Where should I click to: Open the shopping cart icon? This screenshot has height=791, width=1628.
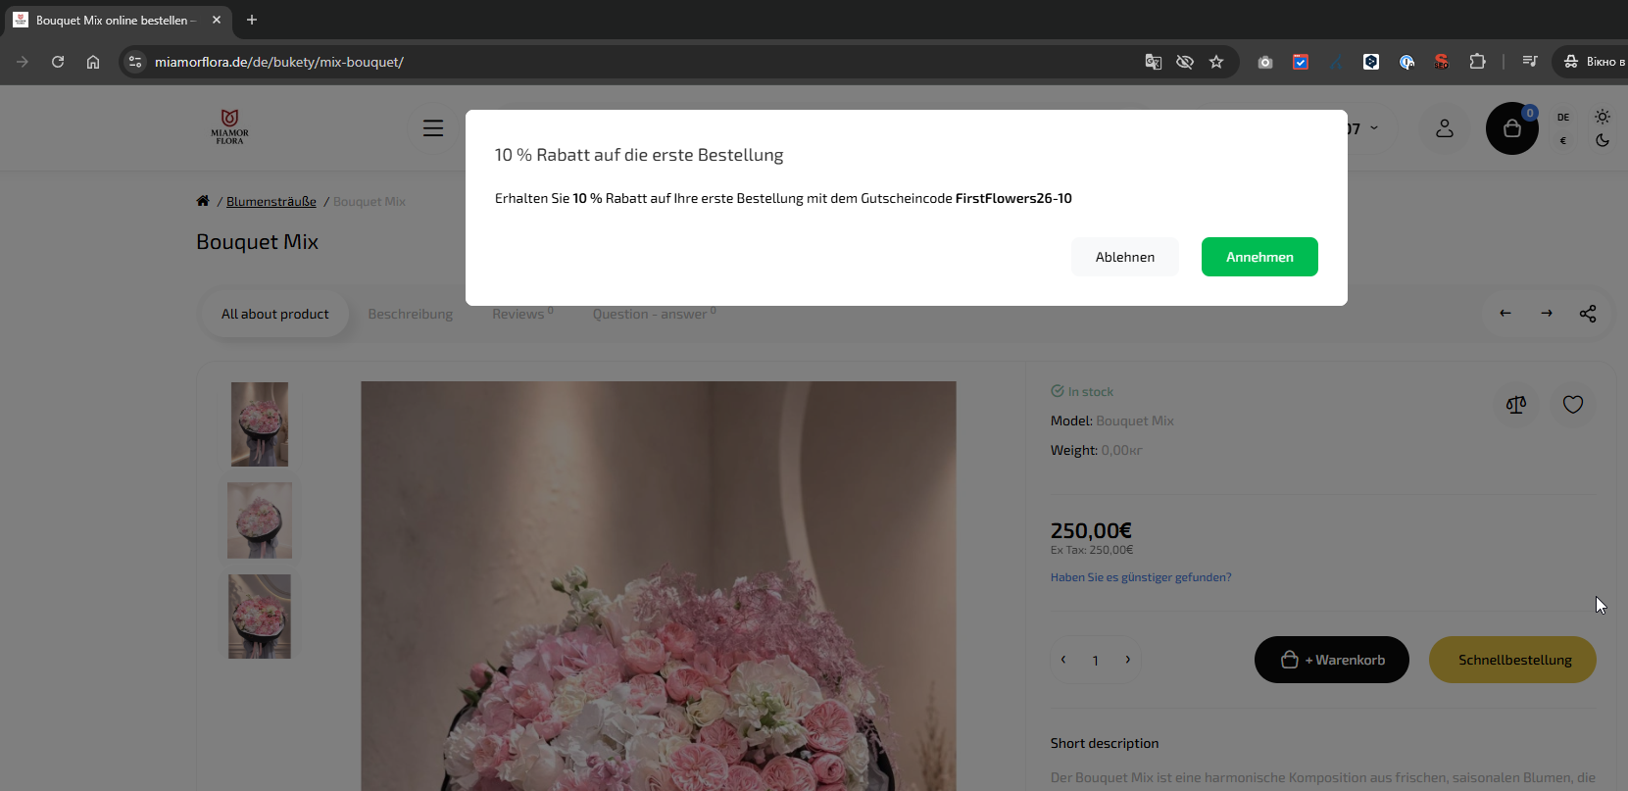(1511, 128)
